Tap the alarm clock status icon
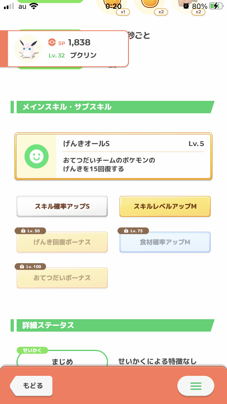 click(186, 6)
